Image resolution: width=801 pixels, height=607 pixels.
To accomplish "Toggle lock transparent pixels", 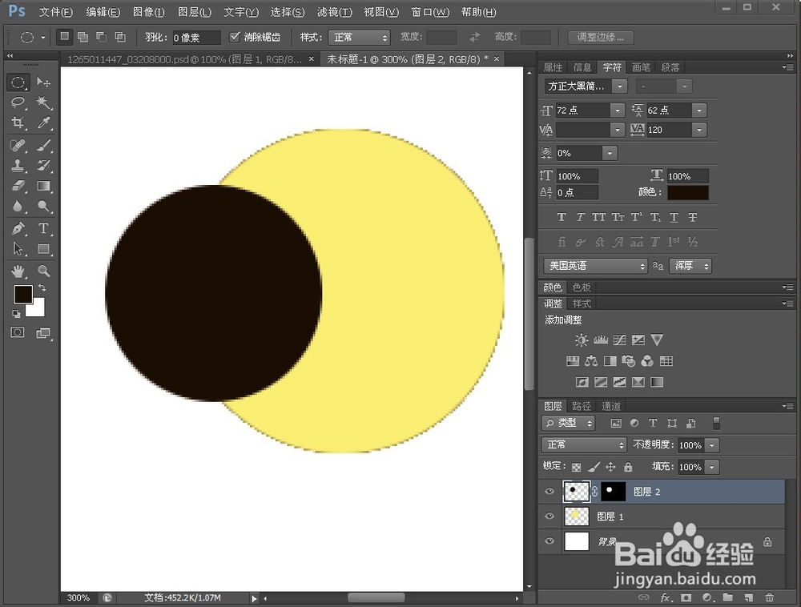I will point(576,467).
